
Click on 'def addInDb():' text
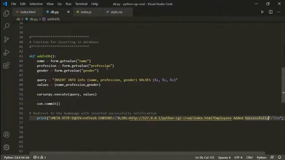tap(43, 56)
